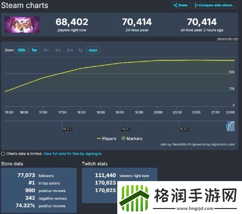The height and width of the screenshot is (214, 242).
Task: Select the 6m zoom range
Action: [70, 50]
